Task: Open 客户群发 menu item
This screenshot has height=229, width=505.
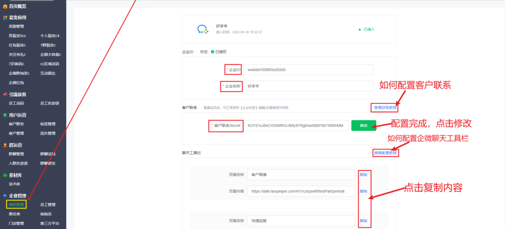Action: point(16,124)
